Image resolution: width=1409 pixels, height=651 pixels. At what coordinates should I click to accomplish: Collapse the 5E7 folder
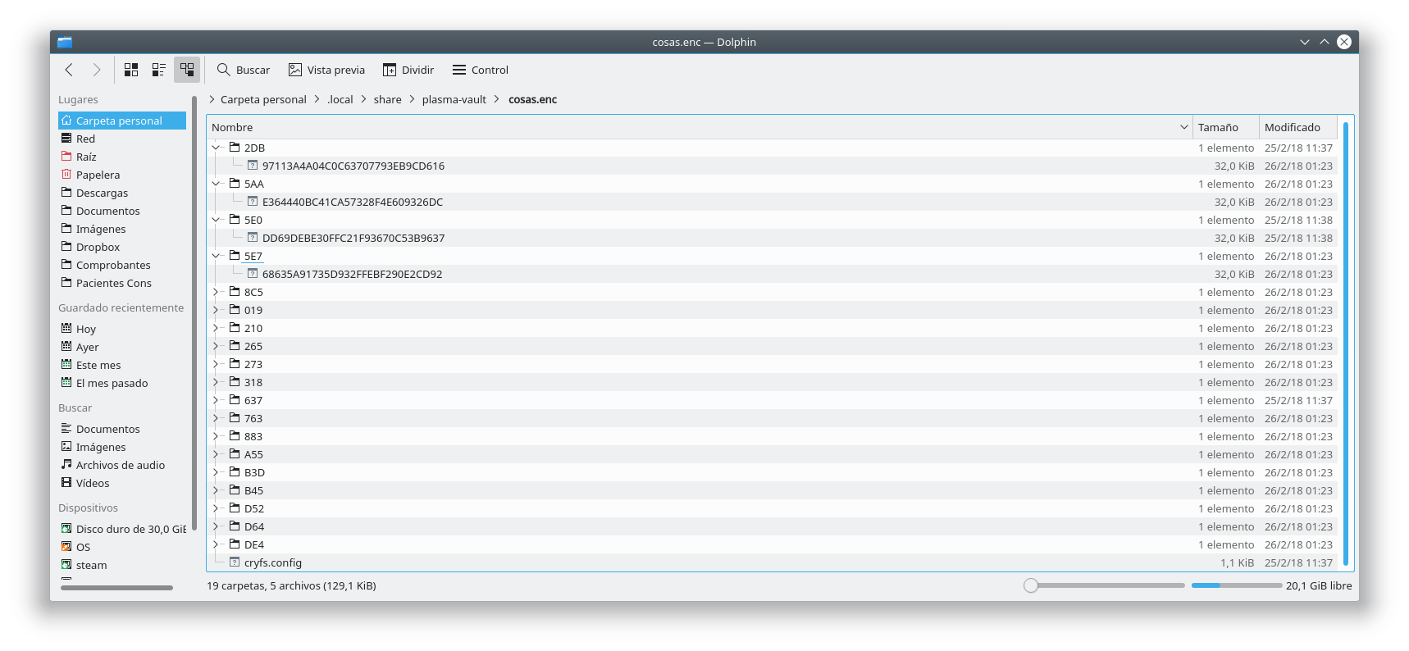point(217,256)
